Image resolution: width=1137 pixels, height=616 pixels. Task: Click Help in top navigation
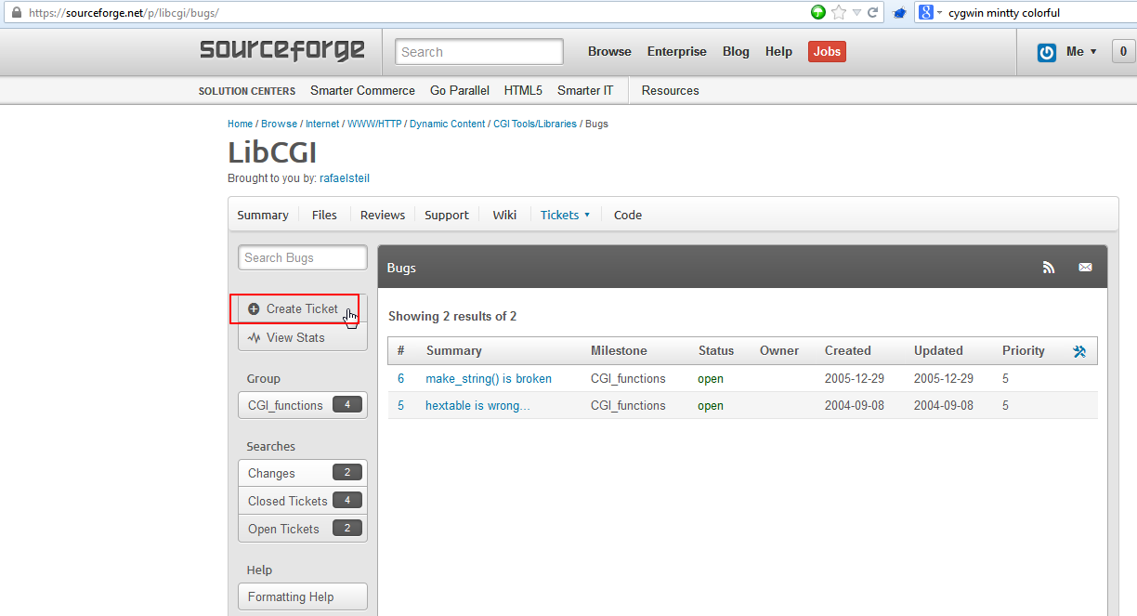(x=778, y=52)
